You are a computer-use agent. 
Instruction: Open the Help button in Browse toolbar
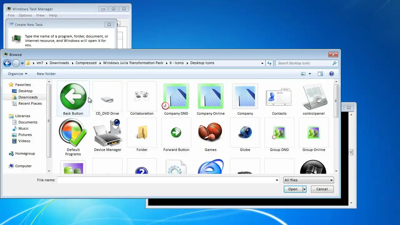332,74
